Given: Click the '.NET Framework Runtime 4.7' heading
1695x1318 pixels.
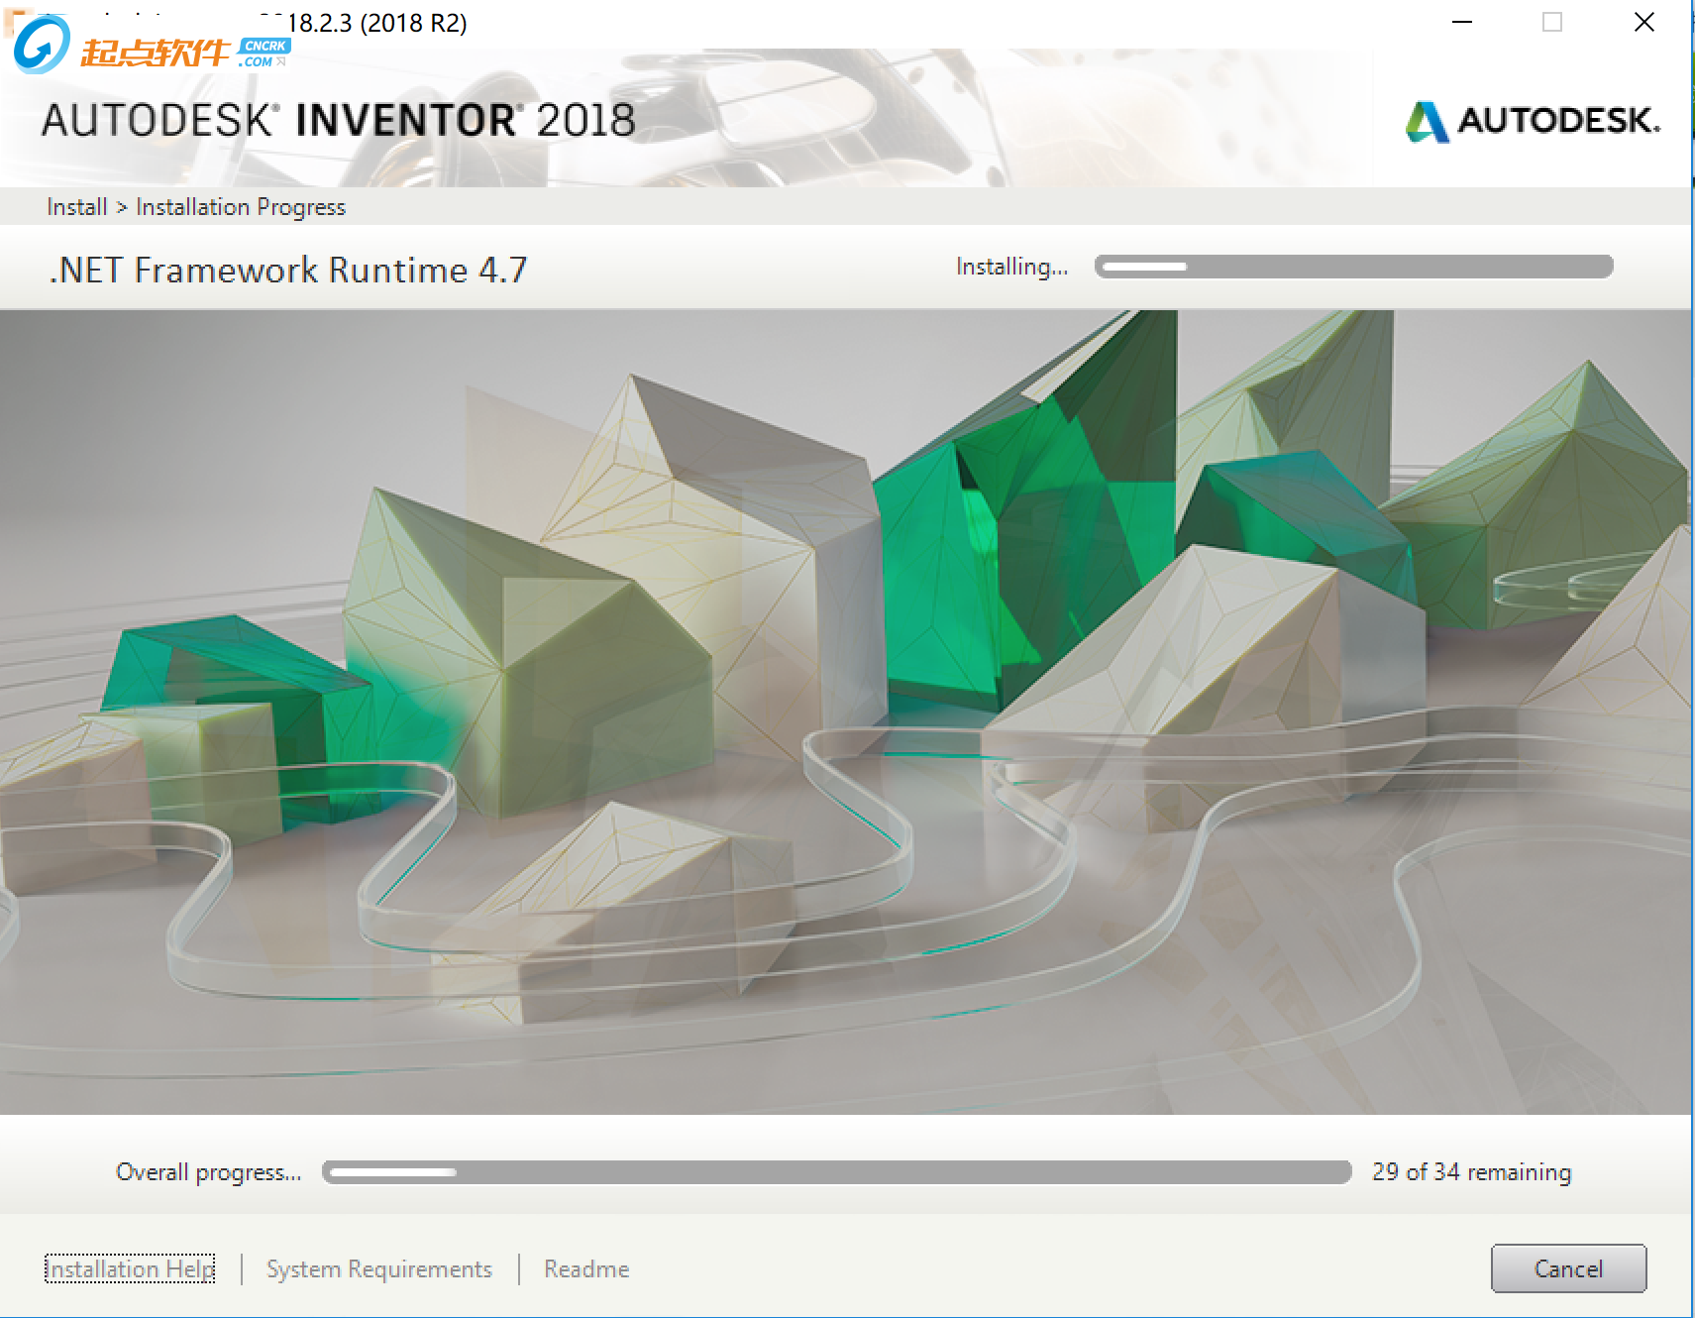Looking at the screenshot, I should click(288, 270).
